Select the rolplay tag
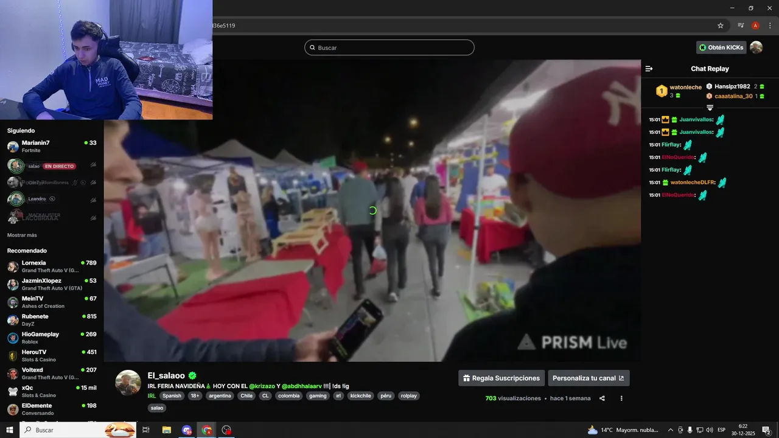 [408, 395]
